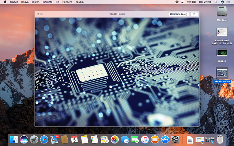Open the Finder menu
This screenshot has width=234, height=146.
(14, 2)
